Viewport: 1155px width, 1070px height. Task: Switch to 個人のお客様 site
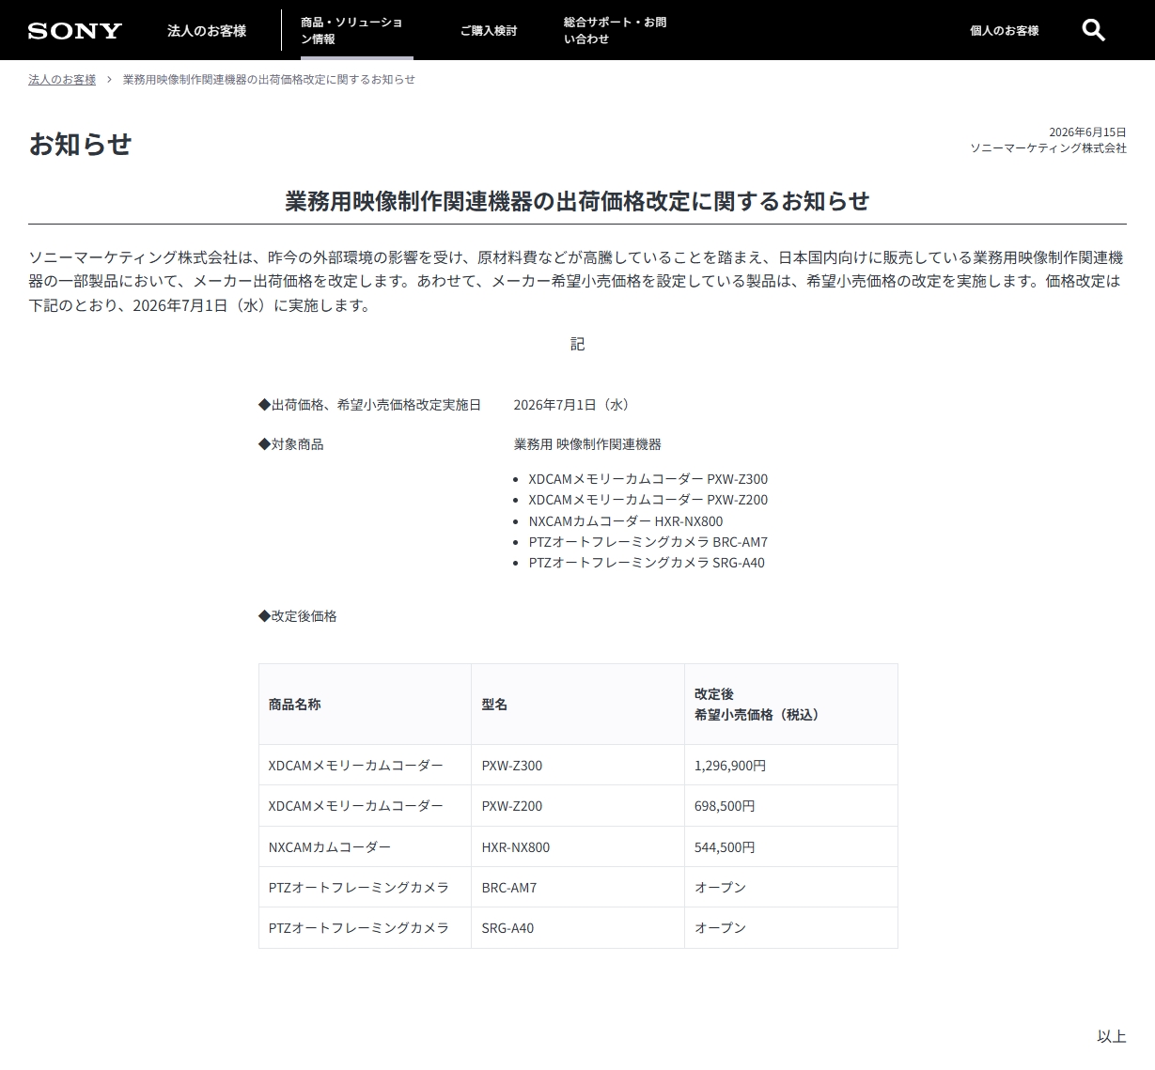[1005, 30]
